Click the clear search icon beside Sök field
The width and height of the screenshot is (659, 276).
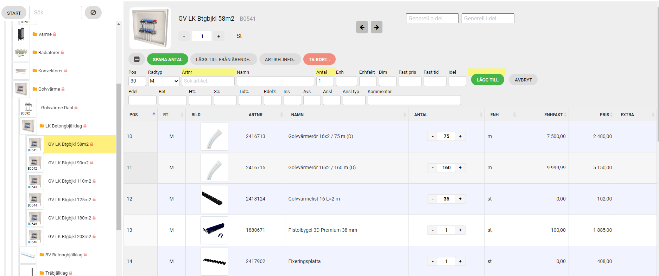coord(93,13)
